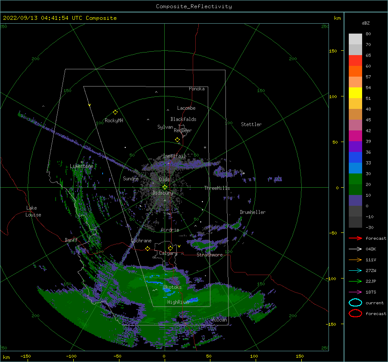This screenshot has height=362, width=388.
Task: Click the Limestone label
Action: [x=81, y=166]
